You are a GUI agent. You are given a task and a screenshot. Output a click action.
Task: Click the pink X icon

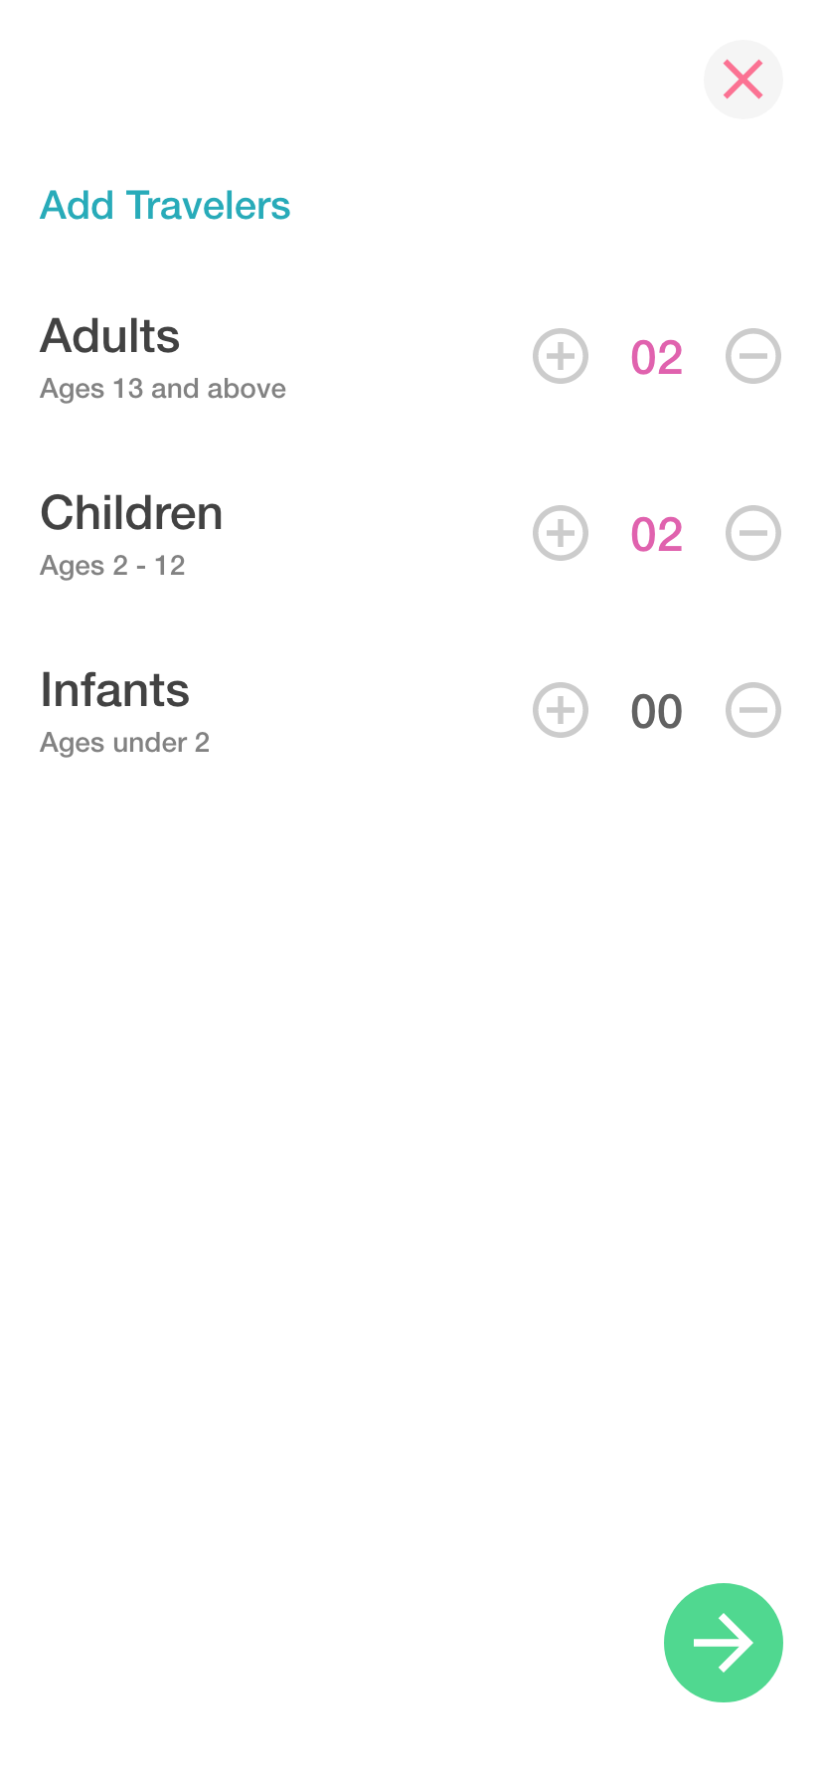tap(742, 80)
